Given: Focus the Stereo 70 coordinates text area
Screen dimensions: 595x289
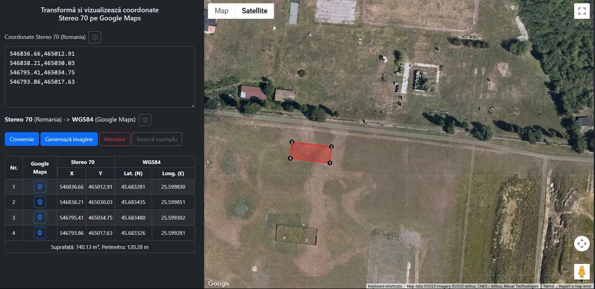Looking at the screenshot, I should click(99, 77).
